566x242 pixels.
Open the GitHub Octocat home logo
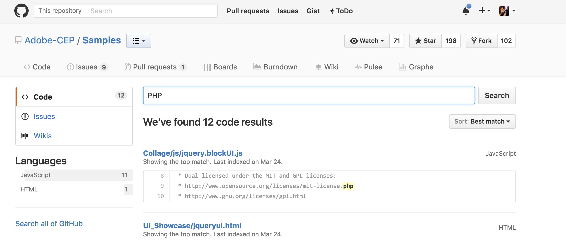[x=21, y=11]
